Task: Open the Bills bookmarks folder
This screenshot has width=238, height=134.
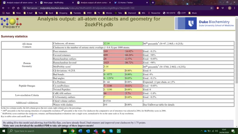Action: point(142,13)
